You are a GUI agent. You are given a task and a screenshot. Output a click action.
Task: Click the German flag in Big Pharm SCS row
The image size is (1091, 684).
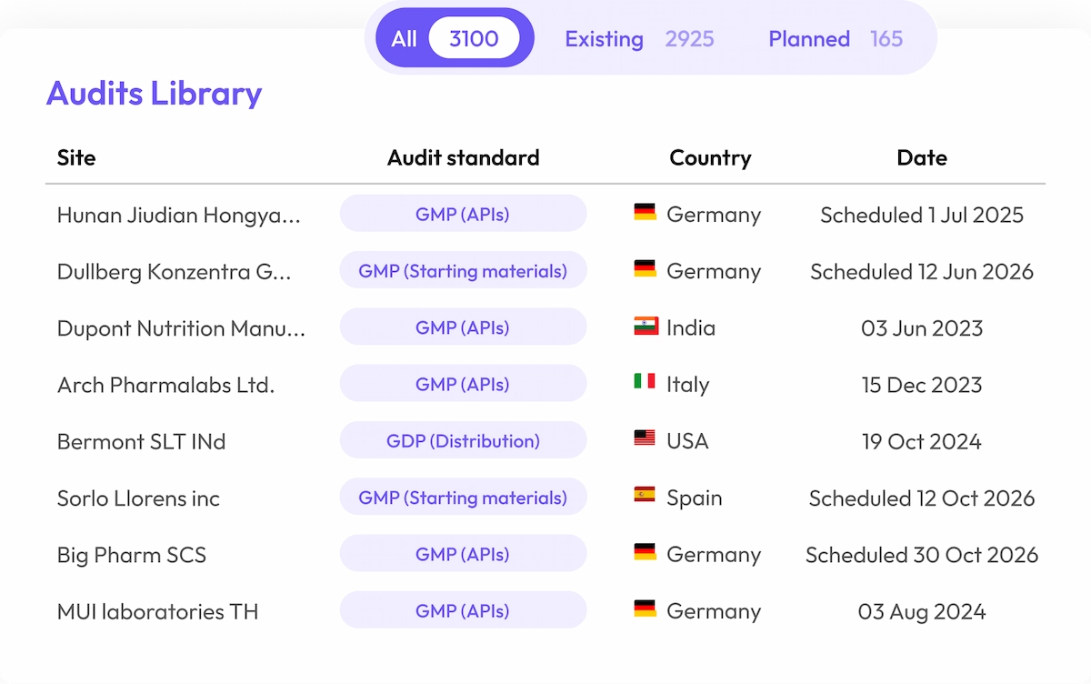click(645, 553)
